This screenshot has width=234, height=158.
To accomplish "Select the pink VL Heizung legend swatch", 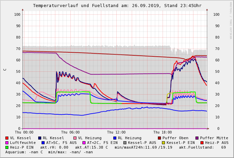I will (75, 138).
